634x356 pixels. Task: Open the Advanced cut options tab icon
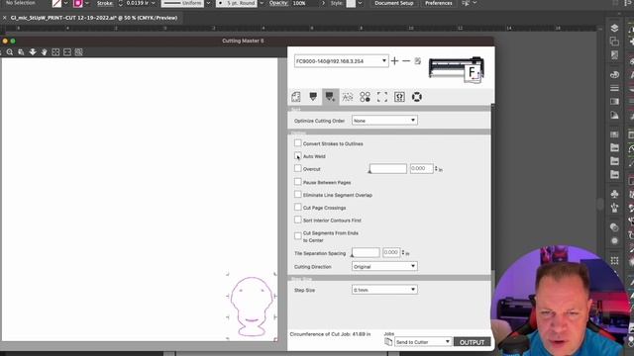(x=330, y=97)
